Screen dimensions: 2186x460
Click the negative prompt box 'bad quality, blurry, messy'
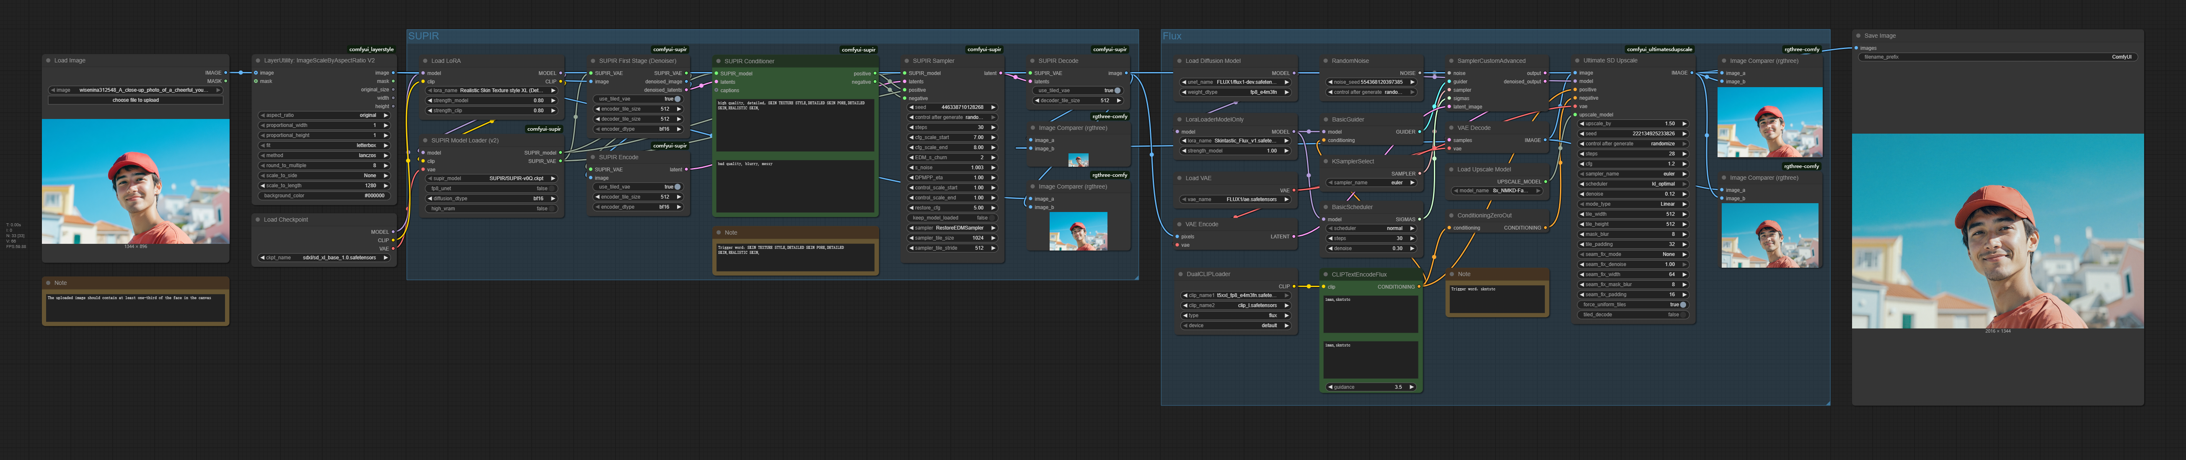794,186
